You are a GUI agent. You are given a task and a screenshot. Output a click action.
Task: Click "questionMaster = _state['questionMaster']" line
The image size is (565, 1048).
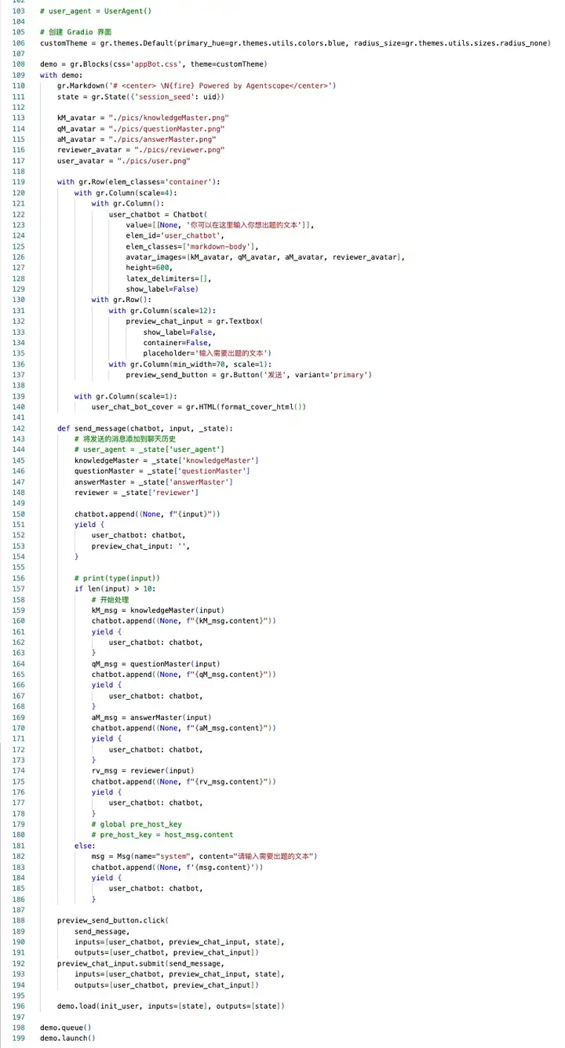[x=162, y=471]
